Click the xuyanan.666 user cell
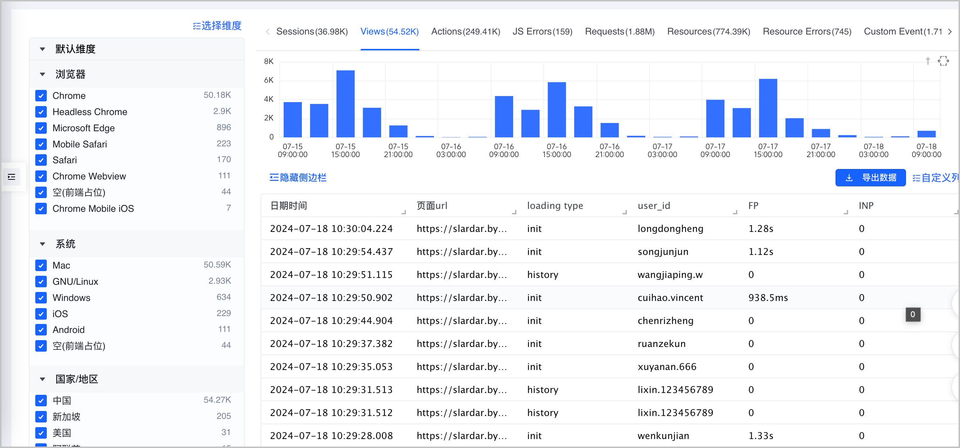The image size is (960, 448). [x=667, y=367]
